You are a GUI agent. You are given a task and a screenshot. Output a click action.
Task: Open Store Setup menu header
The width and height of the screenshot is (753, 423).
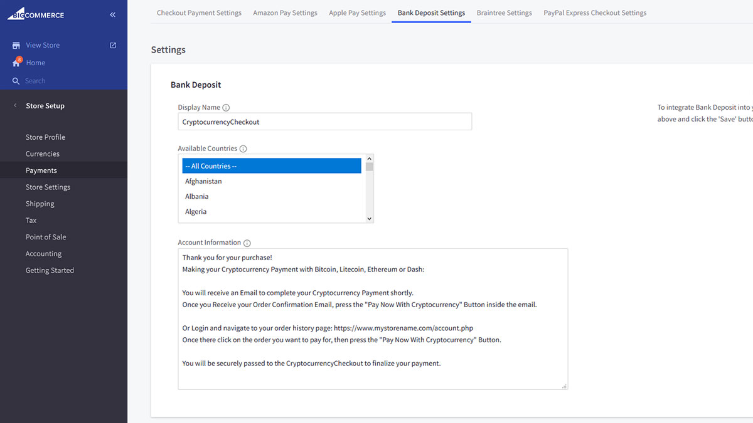tap(45, 106)
